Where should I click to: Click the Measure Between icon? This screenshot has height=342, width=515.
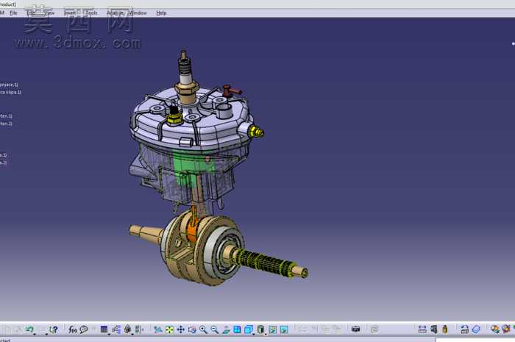[x=422, y=329]
